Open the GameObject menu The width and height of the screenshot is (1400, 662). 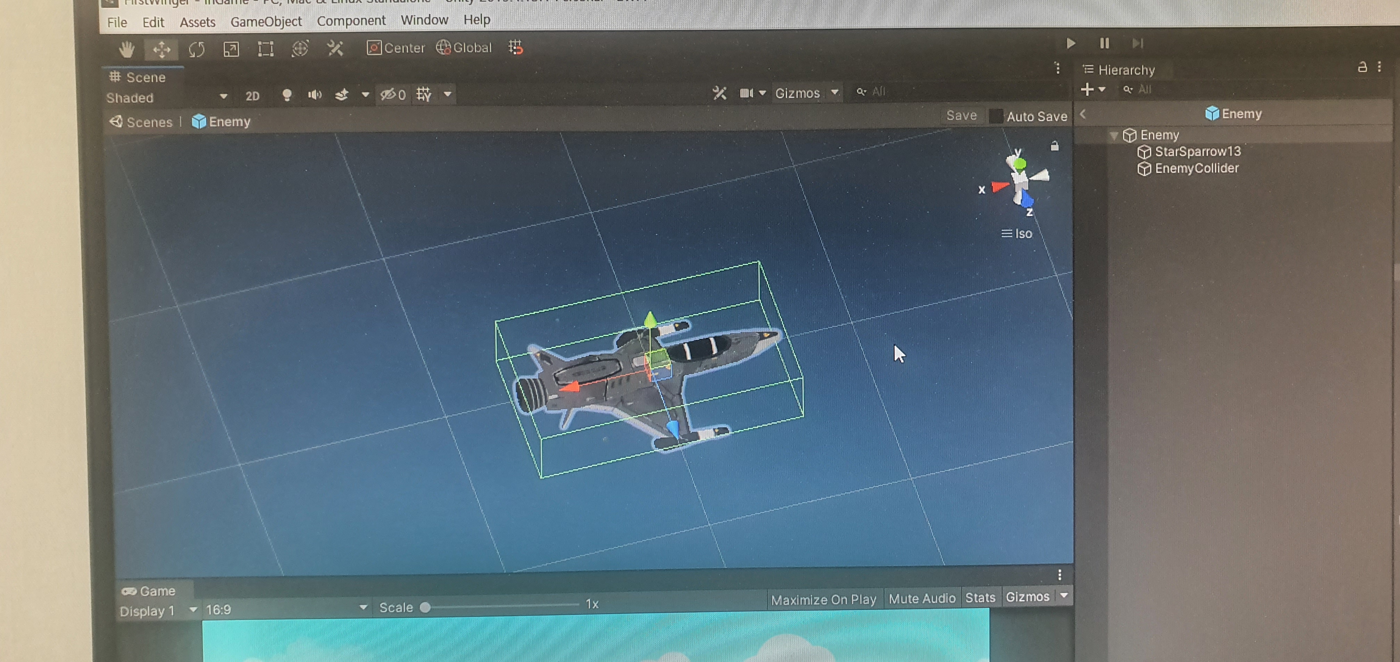click(x=266, y=21)
